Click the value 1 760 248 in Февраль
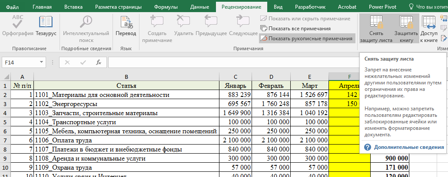 (271, 104)
